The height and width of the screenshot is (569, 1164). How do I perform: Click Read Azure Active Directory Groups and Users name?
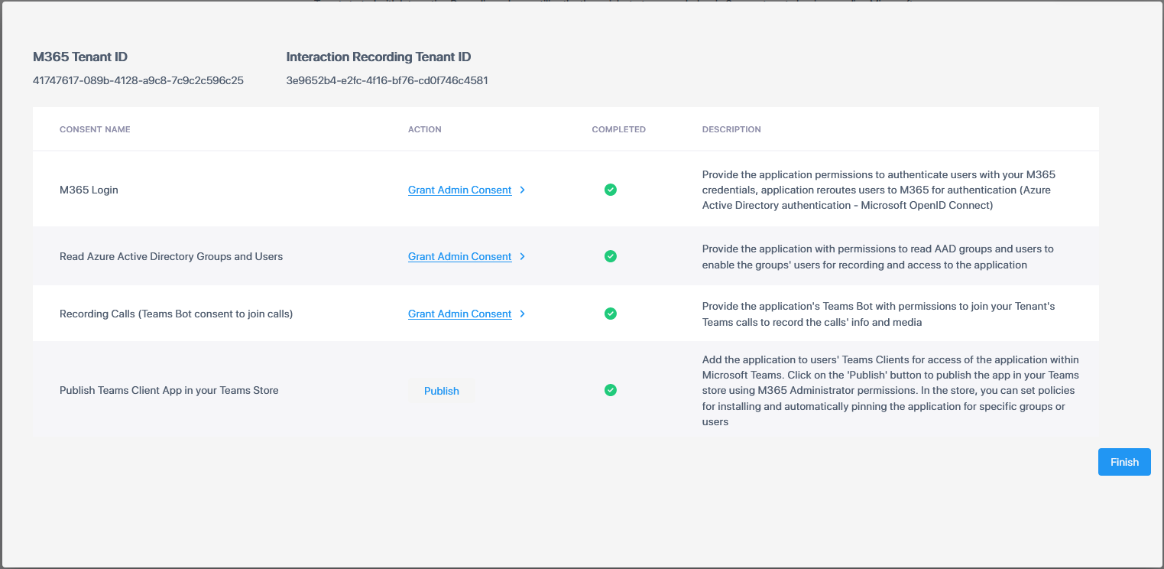[171, 256]
